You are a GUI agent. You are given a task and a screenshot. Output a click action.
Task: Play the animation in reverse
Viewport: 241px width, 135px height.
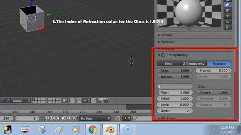[58, 118]
